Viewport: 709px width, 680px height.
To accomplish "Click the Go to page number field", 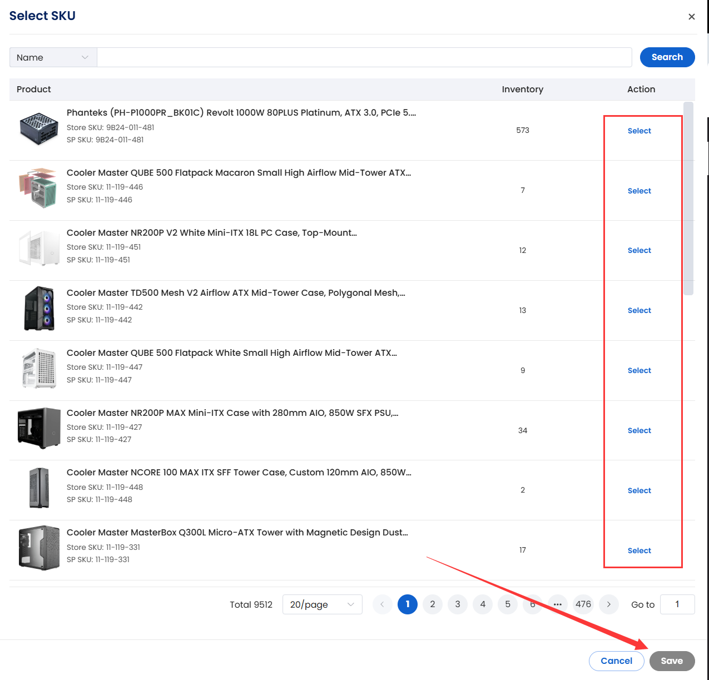I will click(677, 604).
